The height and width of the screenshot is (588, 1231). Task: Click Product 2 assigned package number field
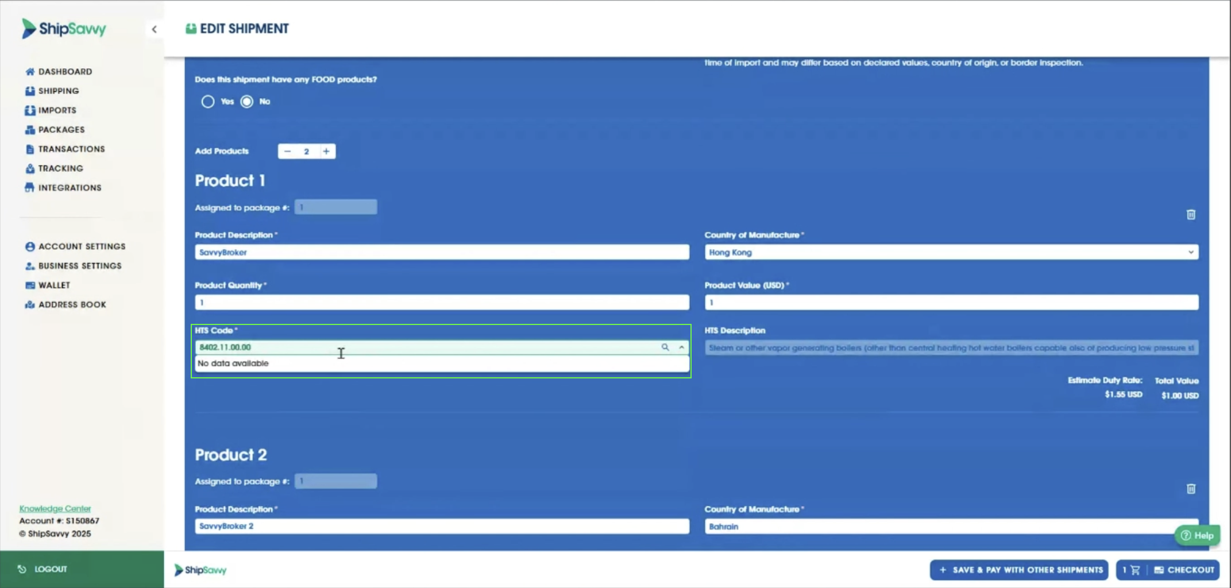pyautogui.click(x=336, y=481)
